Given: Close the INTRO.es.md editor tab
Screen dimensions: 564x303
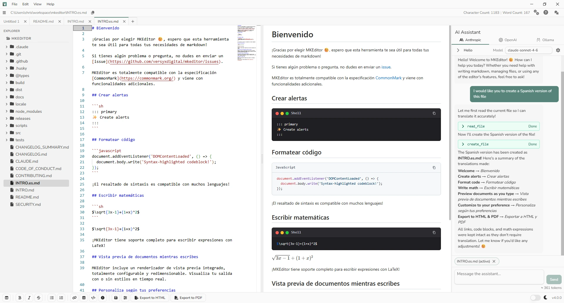Looking at the screenshot, I should pos(124,21).
